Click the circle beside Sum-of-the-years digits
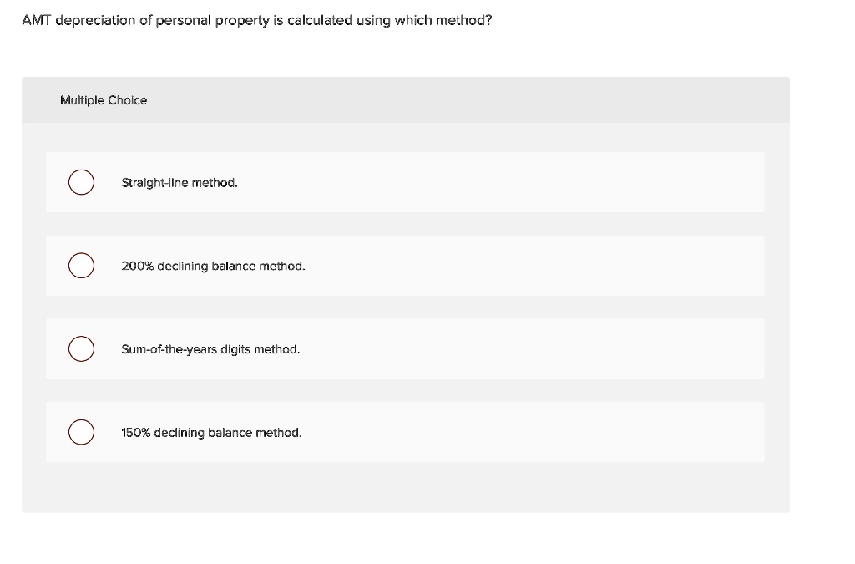The width and height of the screenshot is (855, 564). pos(81,348)
